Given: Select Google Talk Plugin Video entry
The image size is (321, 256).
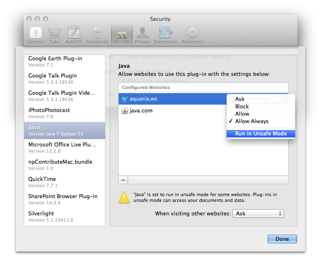Looking at the screenshot, I should (65, 96).
